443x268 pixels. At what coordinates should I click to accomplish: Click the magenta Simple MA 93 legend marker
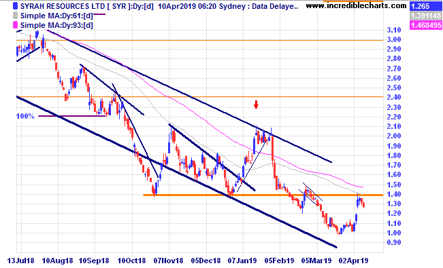tap(15, 25)
